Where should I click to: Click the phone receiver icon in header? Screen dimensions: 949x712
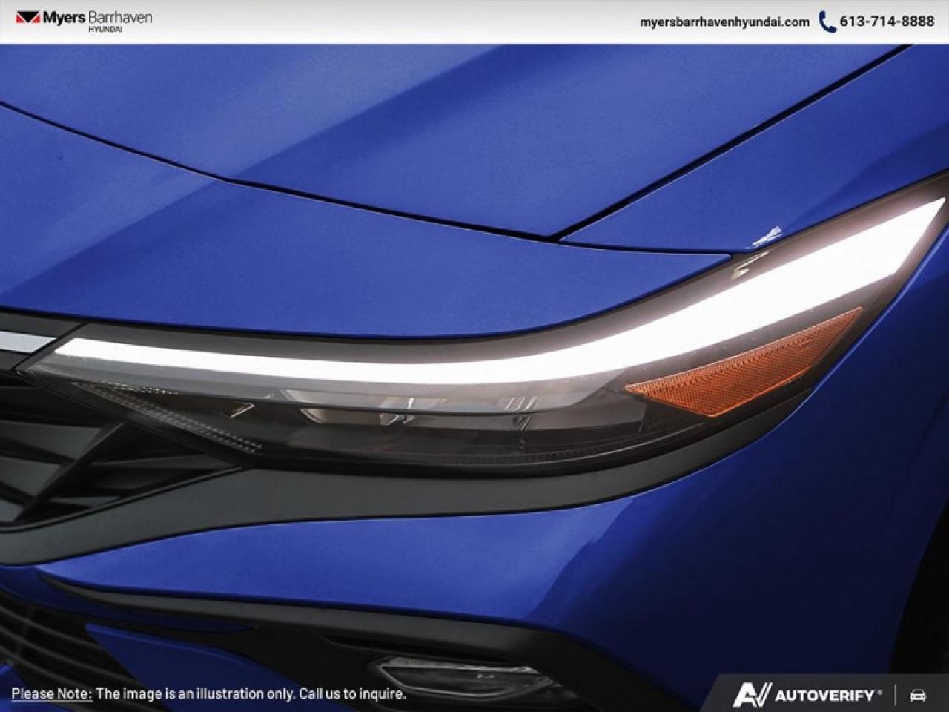[827, 22]
